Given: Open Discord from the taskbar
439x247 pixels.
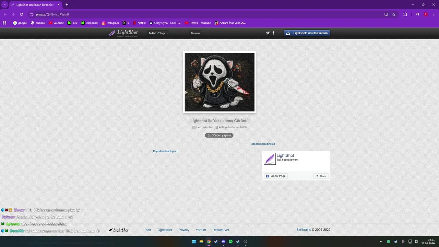Looking at the screenshot, I should coord(223,242).
